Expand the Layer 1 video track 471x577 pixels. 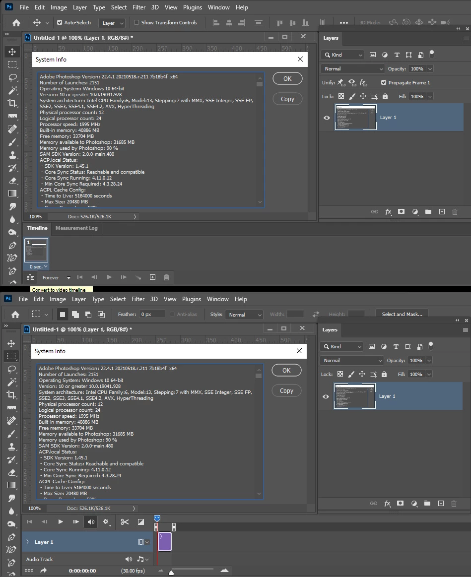click(x=27, y=542)
